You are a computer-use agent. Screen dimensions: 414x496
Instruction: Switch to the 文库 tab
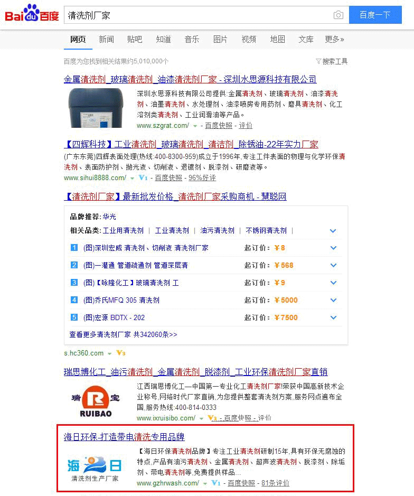pos(306,39)
